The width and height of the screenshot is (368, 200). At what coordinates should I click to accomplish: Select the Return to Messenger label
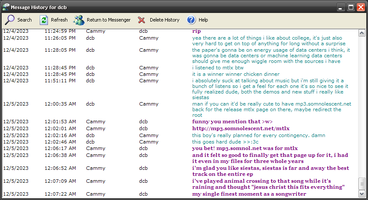pos(108,20)
